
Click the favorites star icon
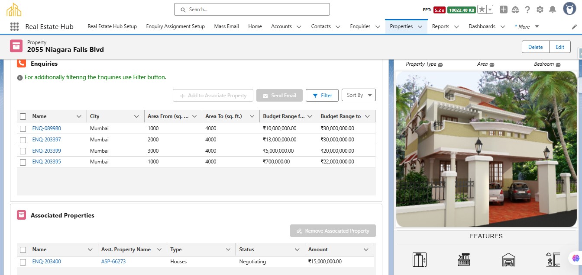click(x=482, y=10)
